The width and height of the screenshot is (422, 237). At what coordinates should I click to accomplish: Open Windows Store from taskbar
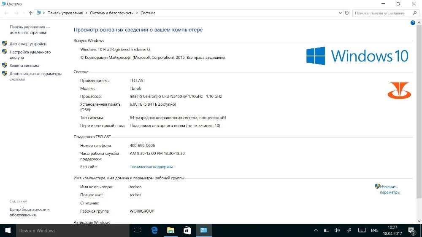pos(187,230)
